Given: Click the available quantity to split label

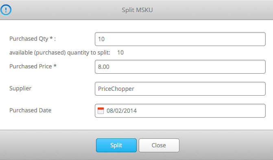Looking at the screenshot, I should pos(60,53).
